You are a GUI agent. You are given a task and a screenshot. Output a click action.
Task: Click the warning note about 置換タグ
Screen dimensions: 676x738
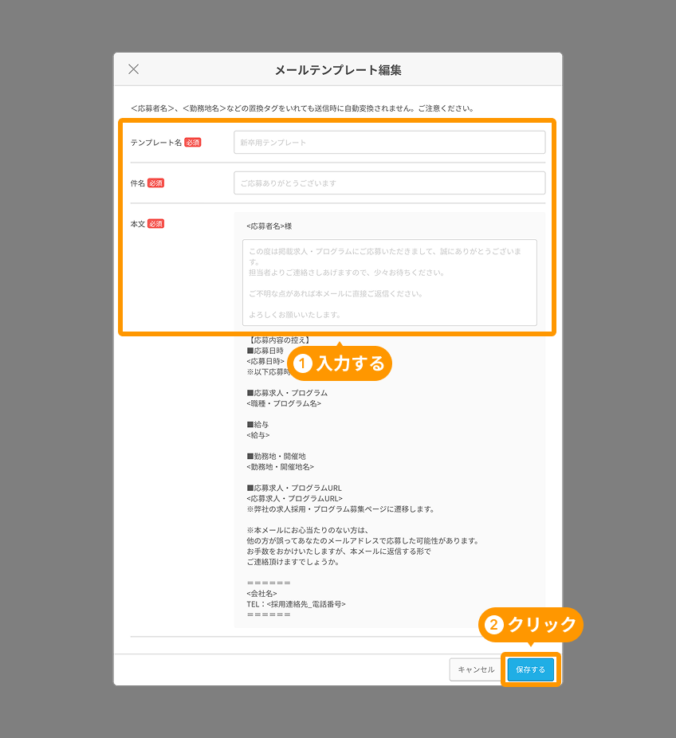(302, 108)
